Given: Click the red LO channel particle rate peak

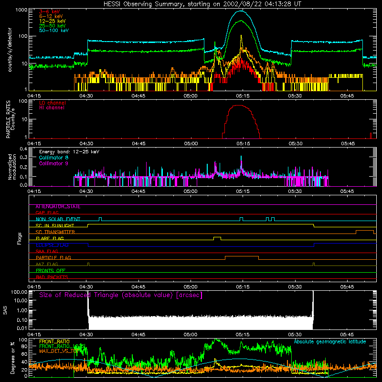Looking at the screenshot, I should [x=239, y=106].
